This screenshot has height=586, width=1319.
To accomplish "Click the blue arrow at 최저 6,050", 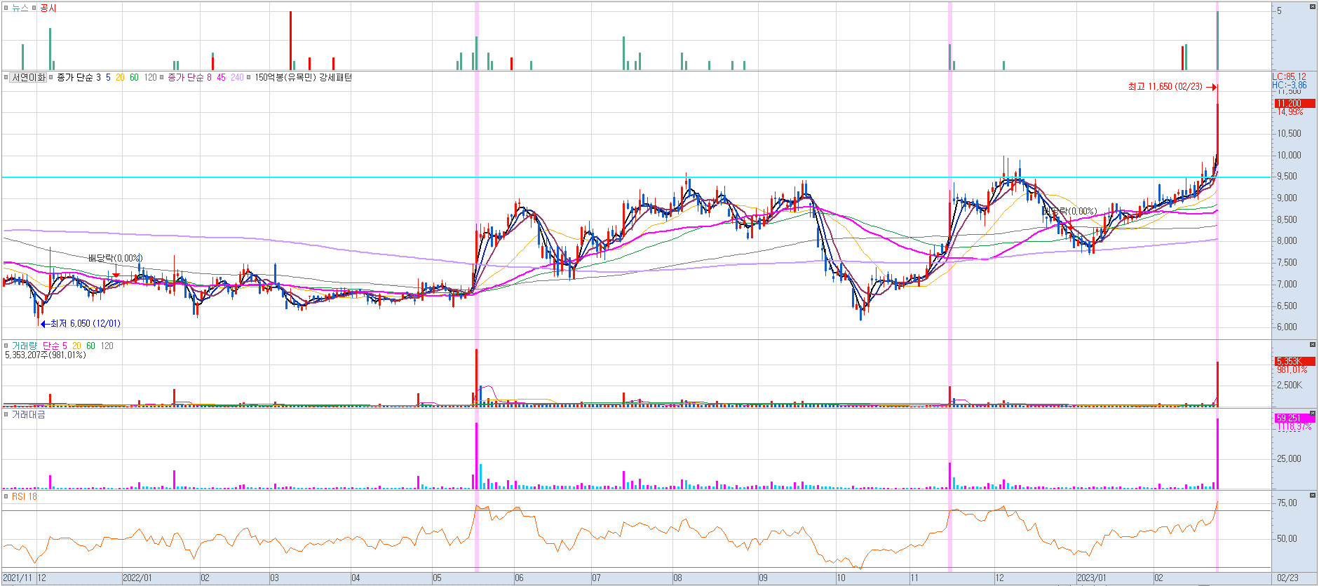I will [45, 324].
